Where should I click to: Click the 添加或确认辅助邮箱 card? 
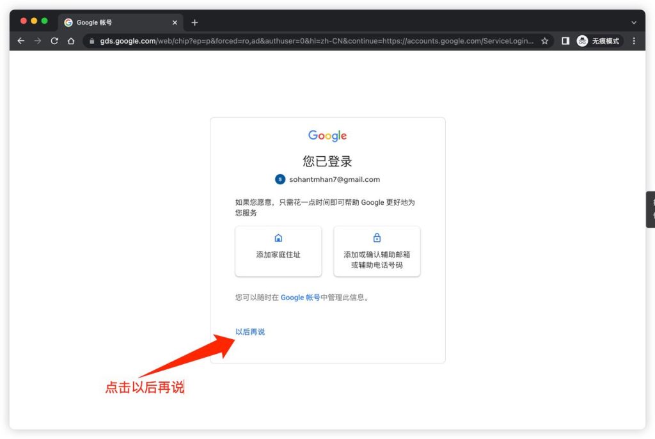377,251
